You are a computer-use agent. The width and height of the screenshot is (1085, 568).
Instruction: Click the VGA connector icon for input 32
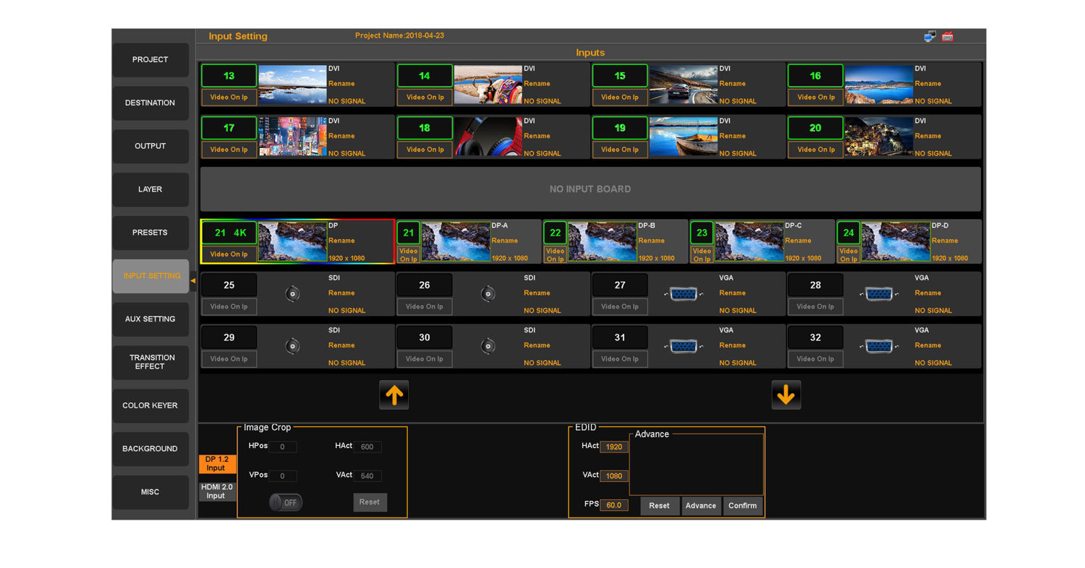878,346
